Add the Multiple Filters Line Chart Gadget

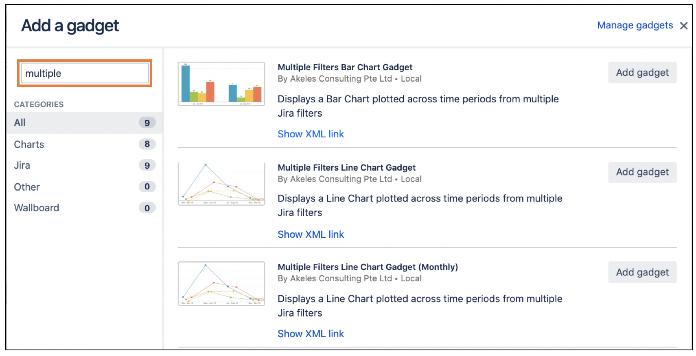(642, 172)
